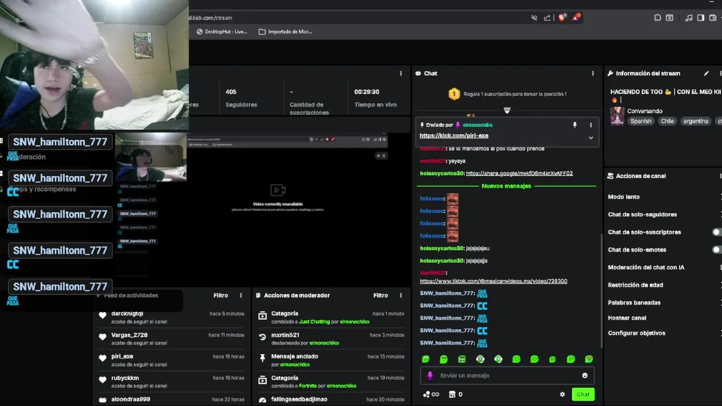The width and height of the screenshot is (722, 406).
Task: Click the edit pencil for stream information
Action: click(706, 73)
